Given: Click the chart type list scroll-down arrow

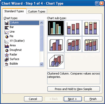Looking at the screenshot, I should coord(41,64).
